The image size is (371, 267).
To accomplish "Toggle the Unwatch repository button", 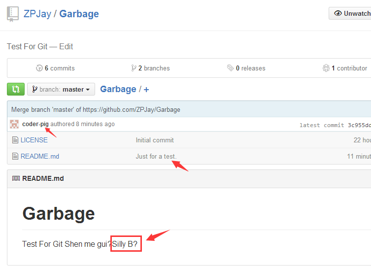I will [x=351, y=13].
